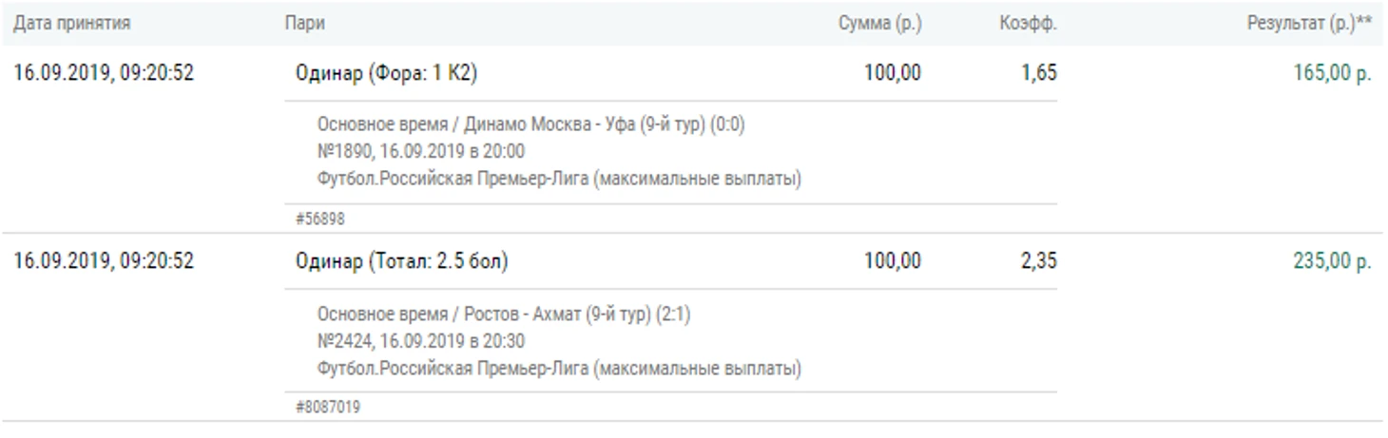This screenshot has height=438, width=1388.
Task: Select the first bet's 100,00 stake
Action: [892, 73]
